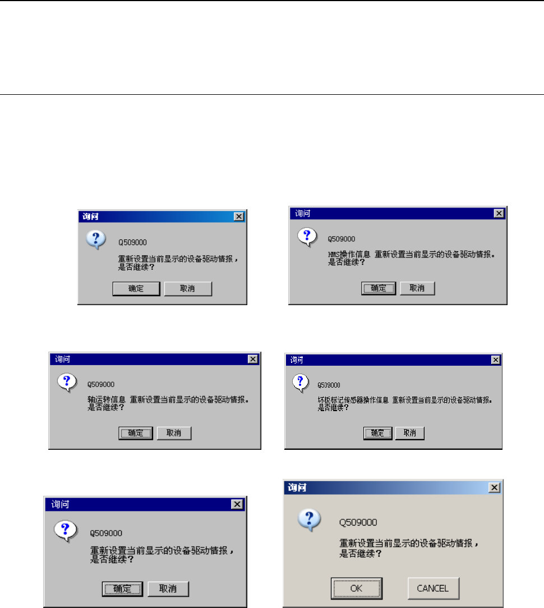Close the 坏板标记传感器 dialog using its X
Screen dimensions: 544x608
(496, 360)
